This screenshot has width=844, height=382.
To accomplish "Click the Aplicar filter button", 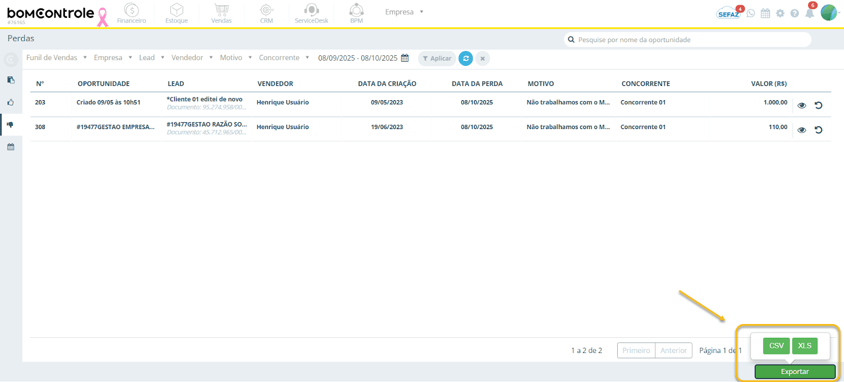I will pyautogui.click(x=437, y=58).
